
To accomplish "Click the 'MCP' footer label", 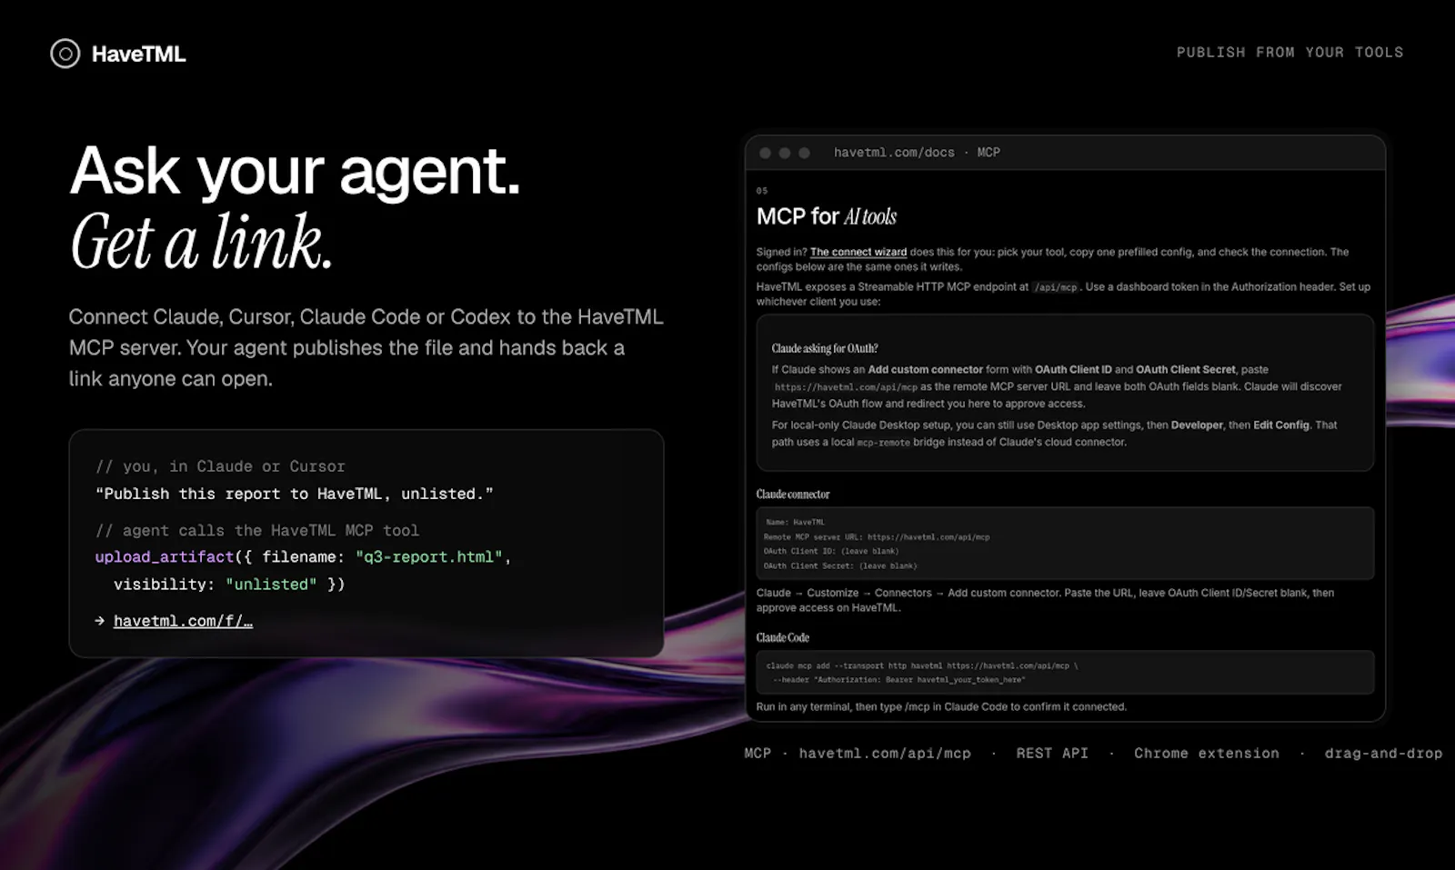I will [x=758, y=754].
